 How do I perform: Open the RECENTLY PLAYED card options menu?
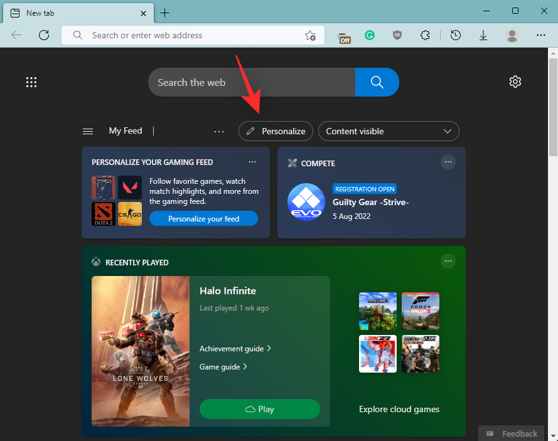tap(448, 261)
